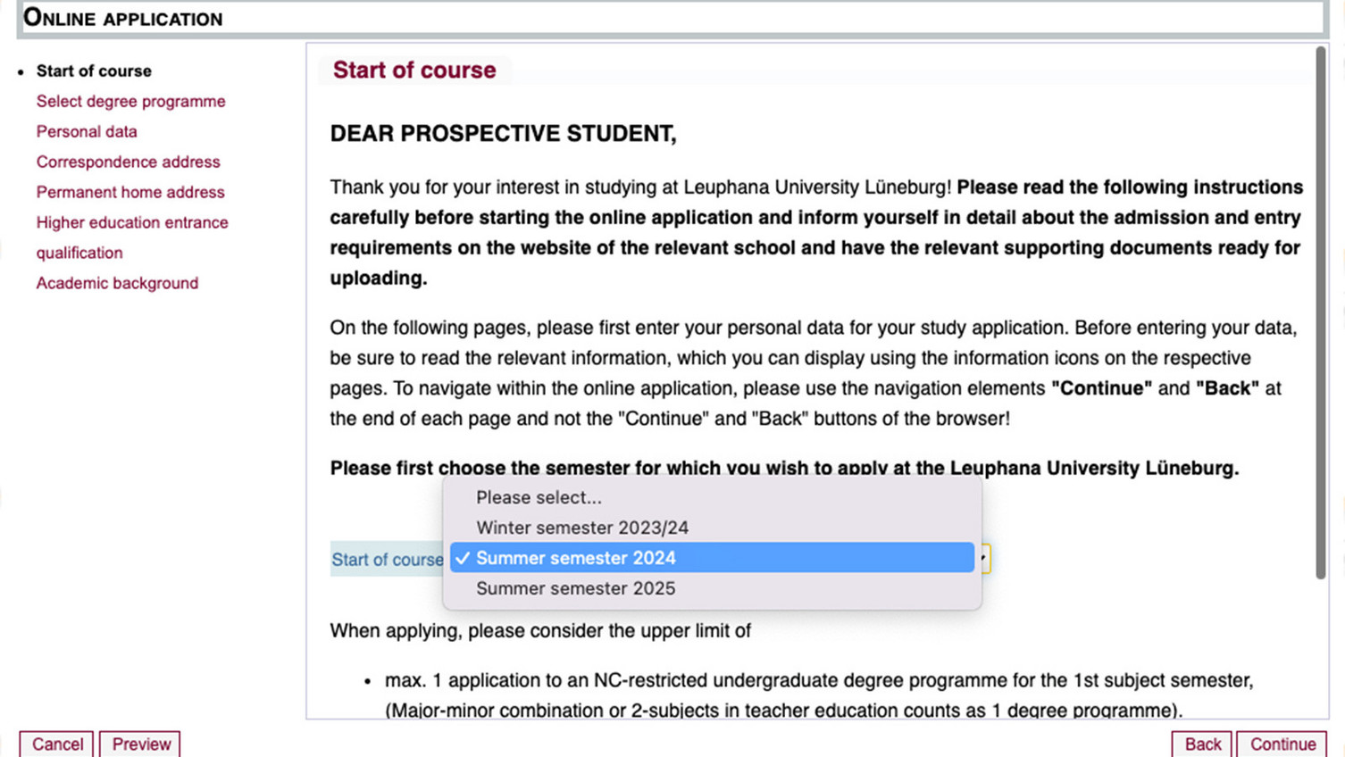The height and width of the screenshot is (757, 1345).
Task: Click the vertical scrollbar of content panel
Action: click(x=1320, y=312)
